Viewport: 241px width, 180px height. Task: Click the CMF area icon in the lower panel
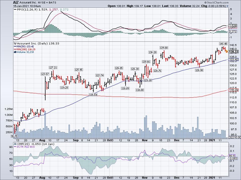tap(15, 144)
